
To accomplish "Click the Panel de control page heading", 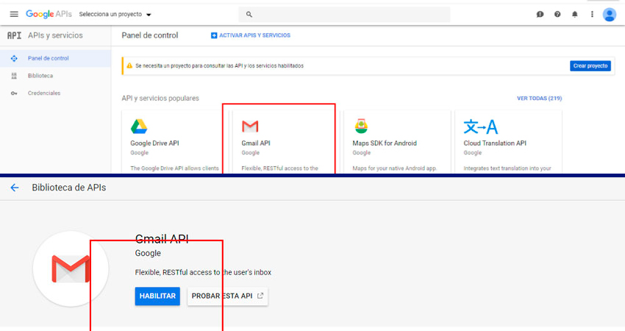I will [150, 35].
